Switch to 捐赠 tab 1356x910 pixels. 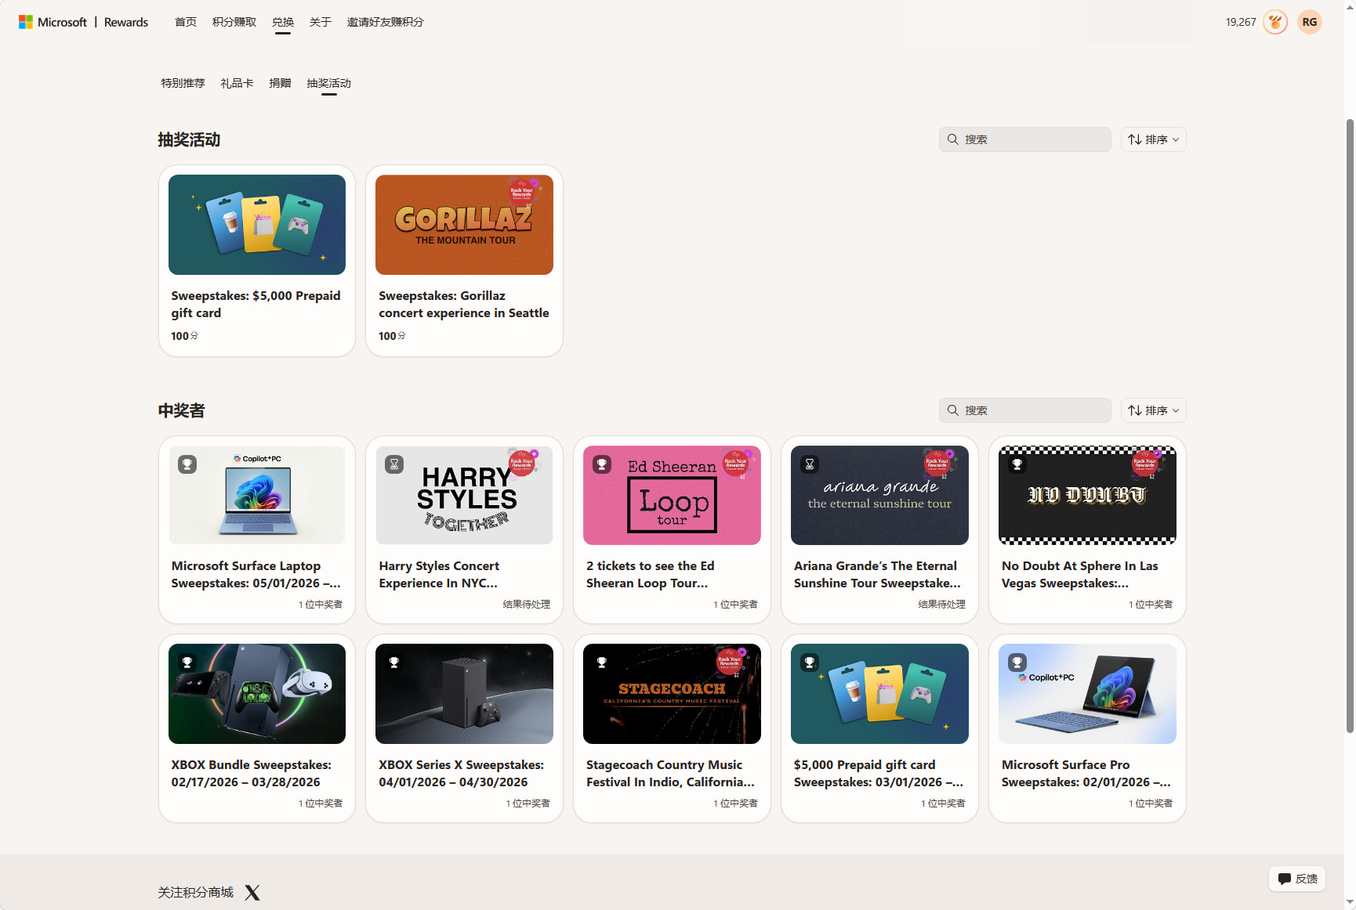[280, 83]
